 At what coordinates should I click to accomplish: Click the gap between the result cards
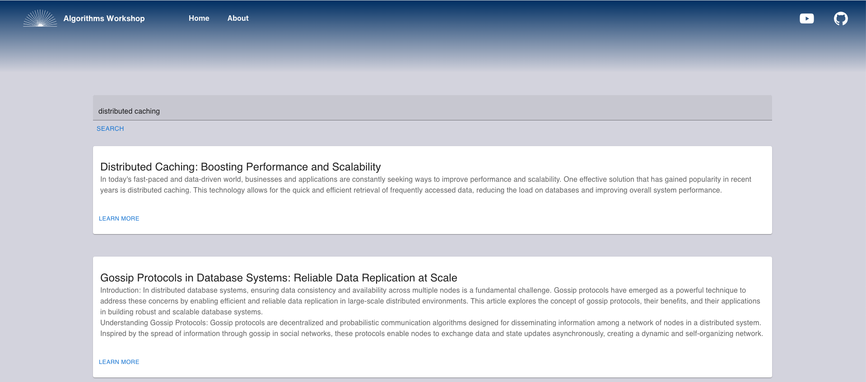pos(433,245)
